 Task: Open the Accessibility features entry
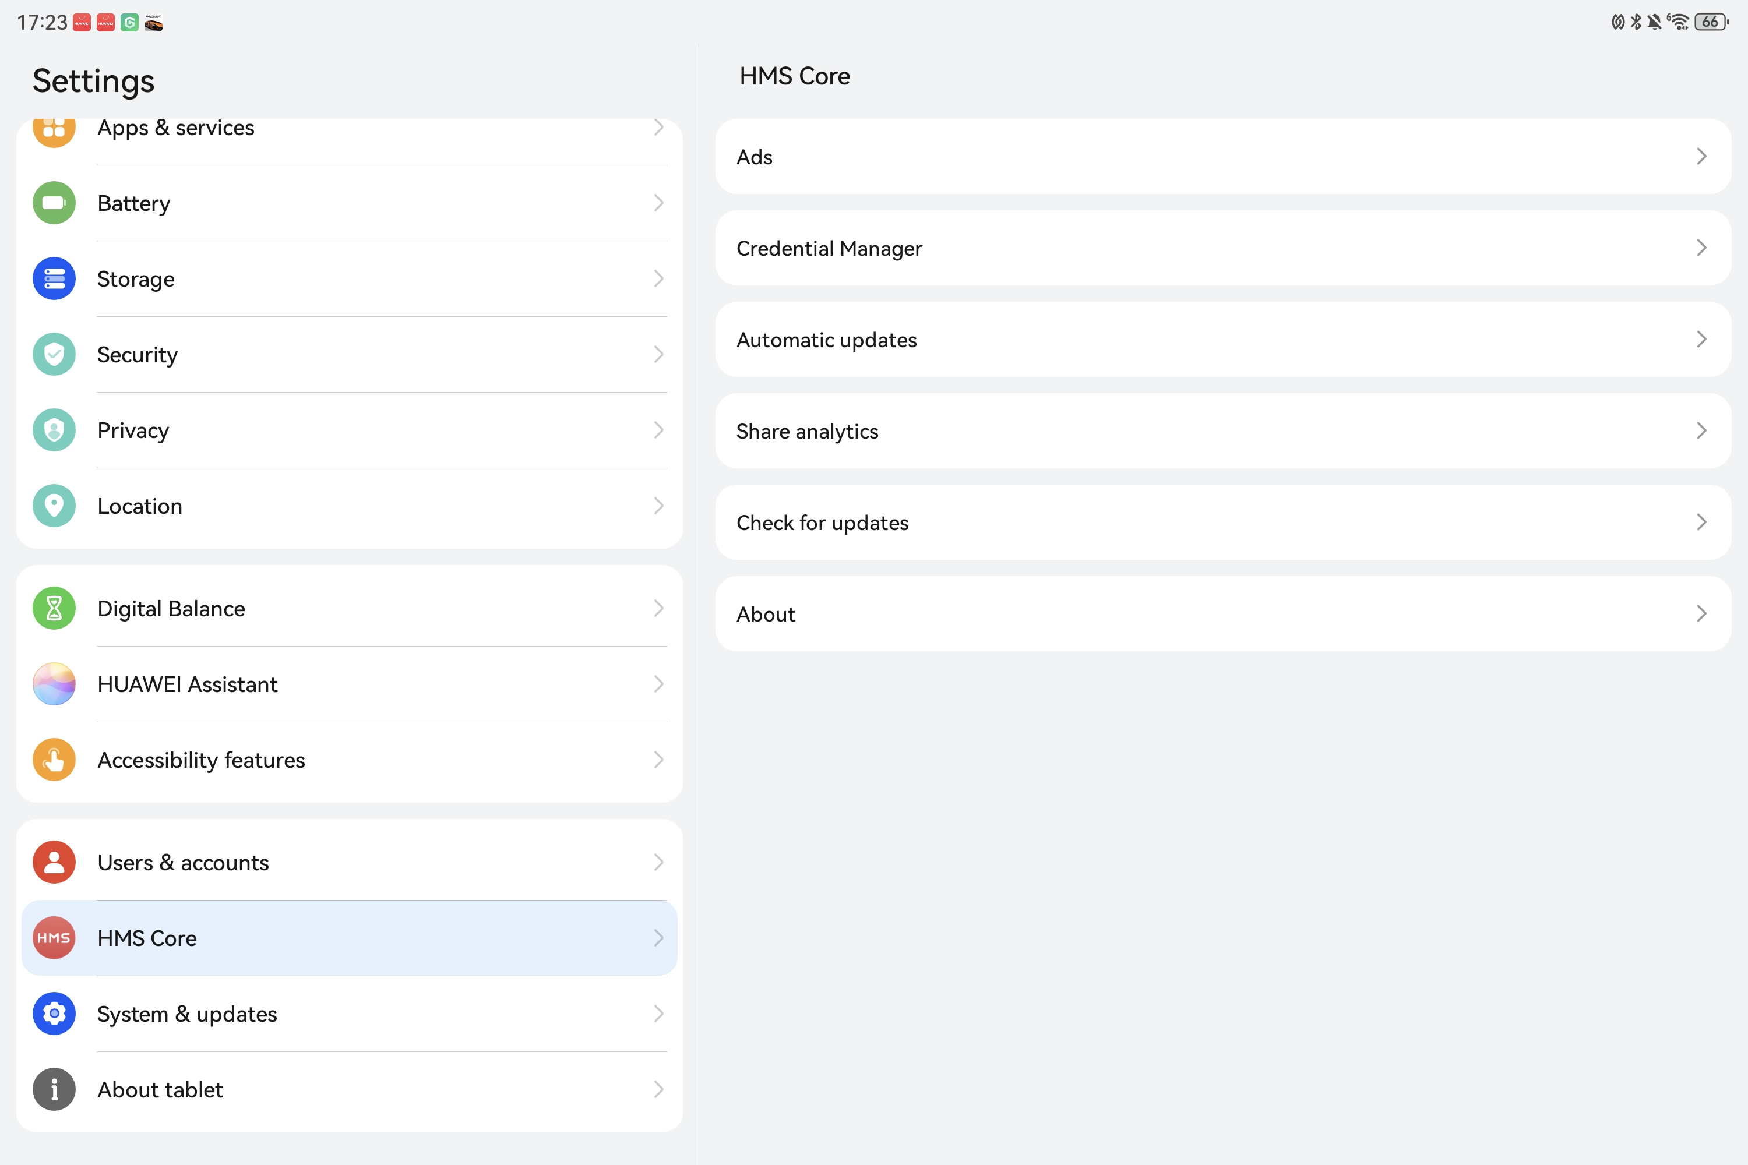349,760
